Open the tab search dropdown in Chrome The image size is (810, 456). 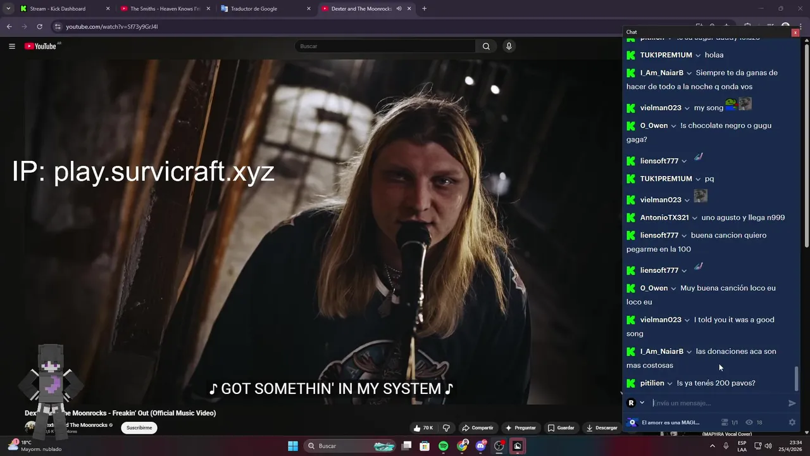click(x=8, y=9)
